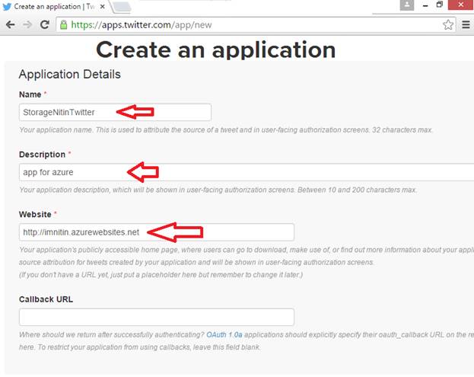Bookmark this page with the star icon

point(448,25)
